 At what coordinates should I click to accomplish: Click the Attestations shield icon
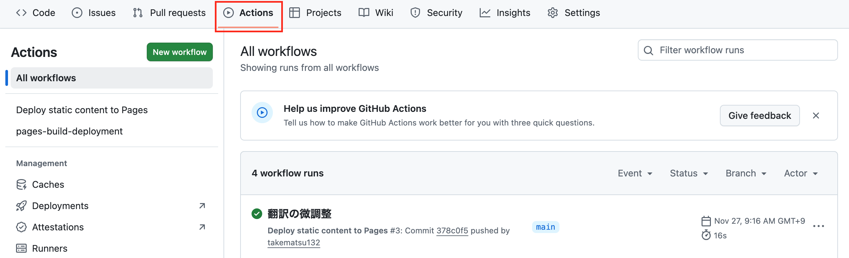coord(21,227)
